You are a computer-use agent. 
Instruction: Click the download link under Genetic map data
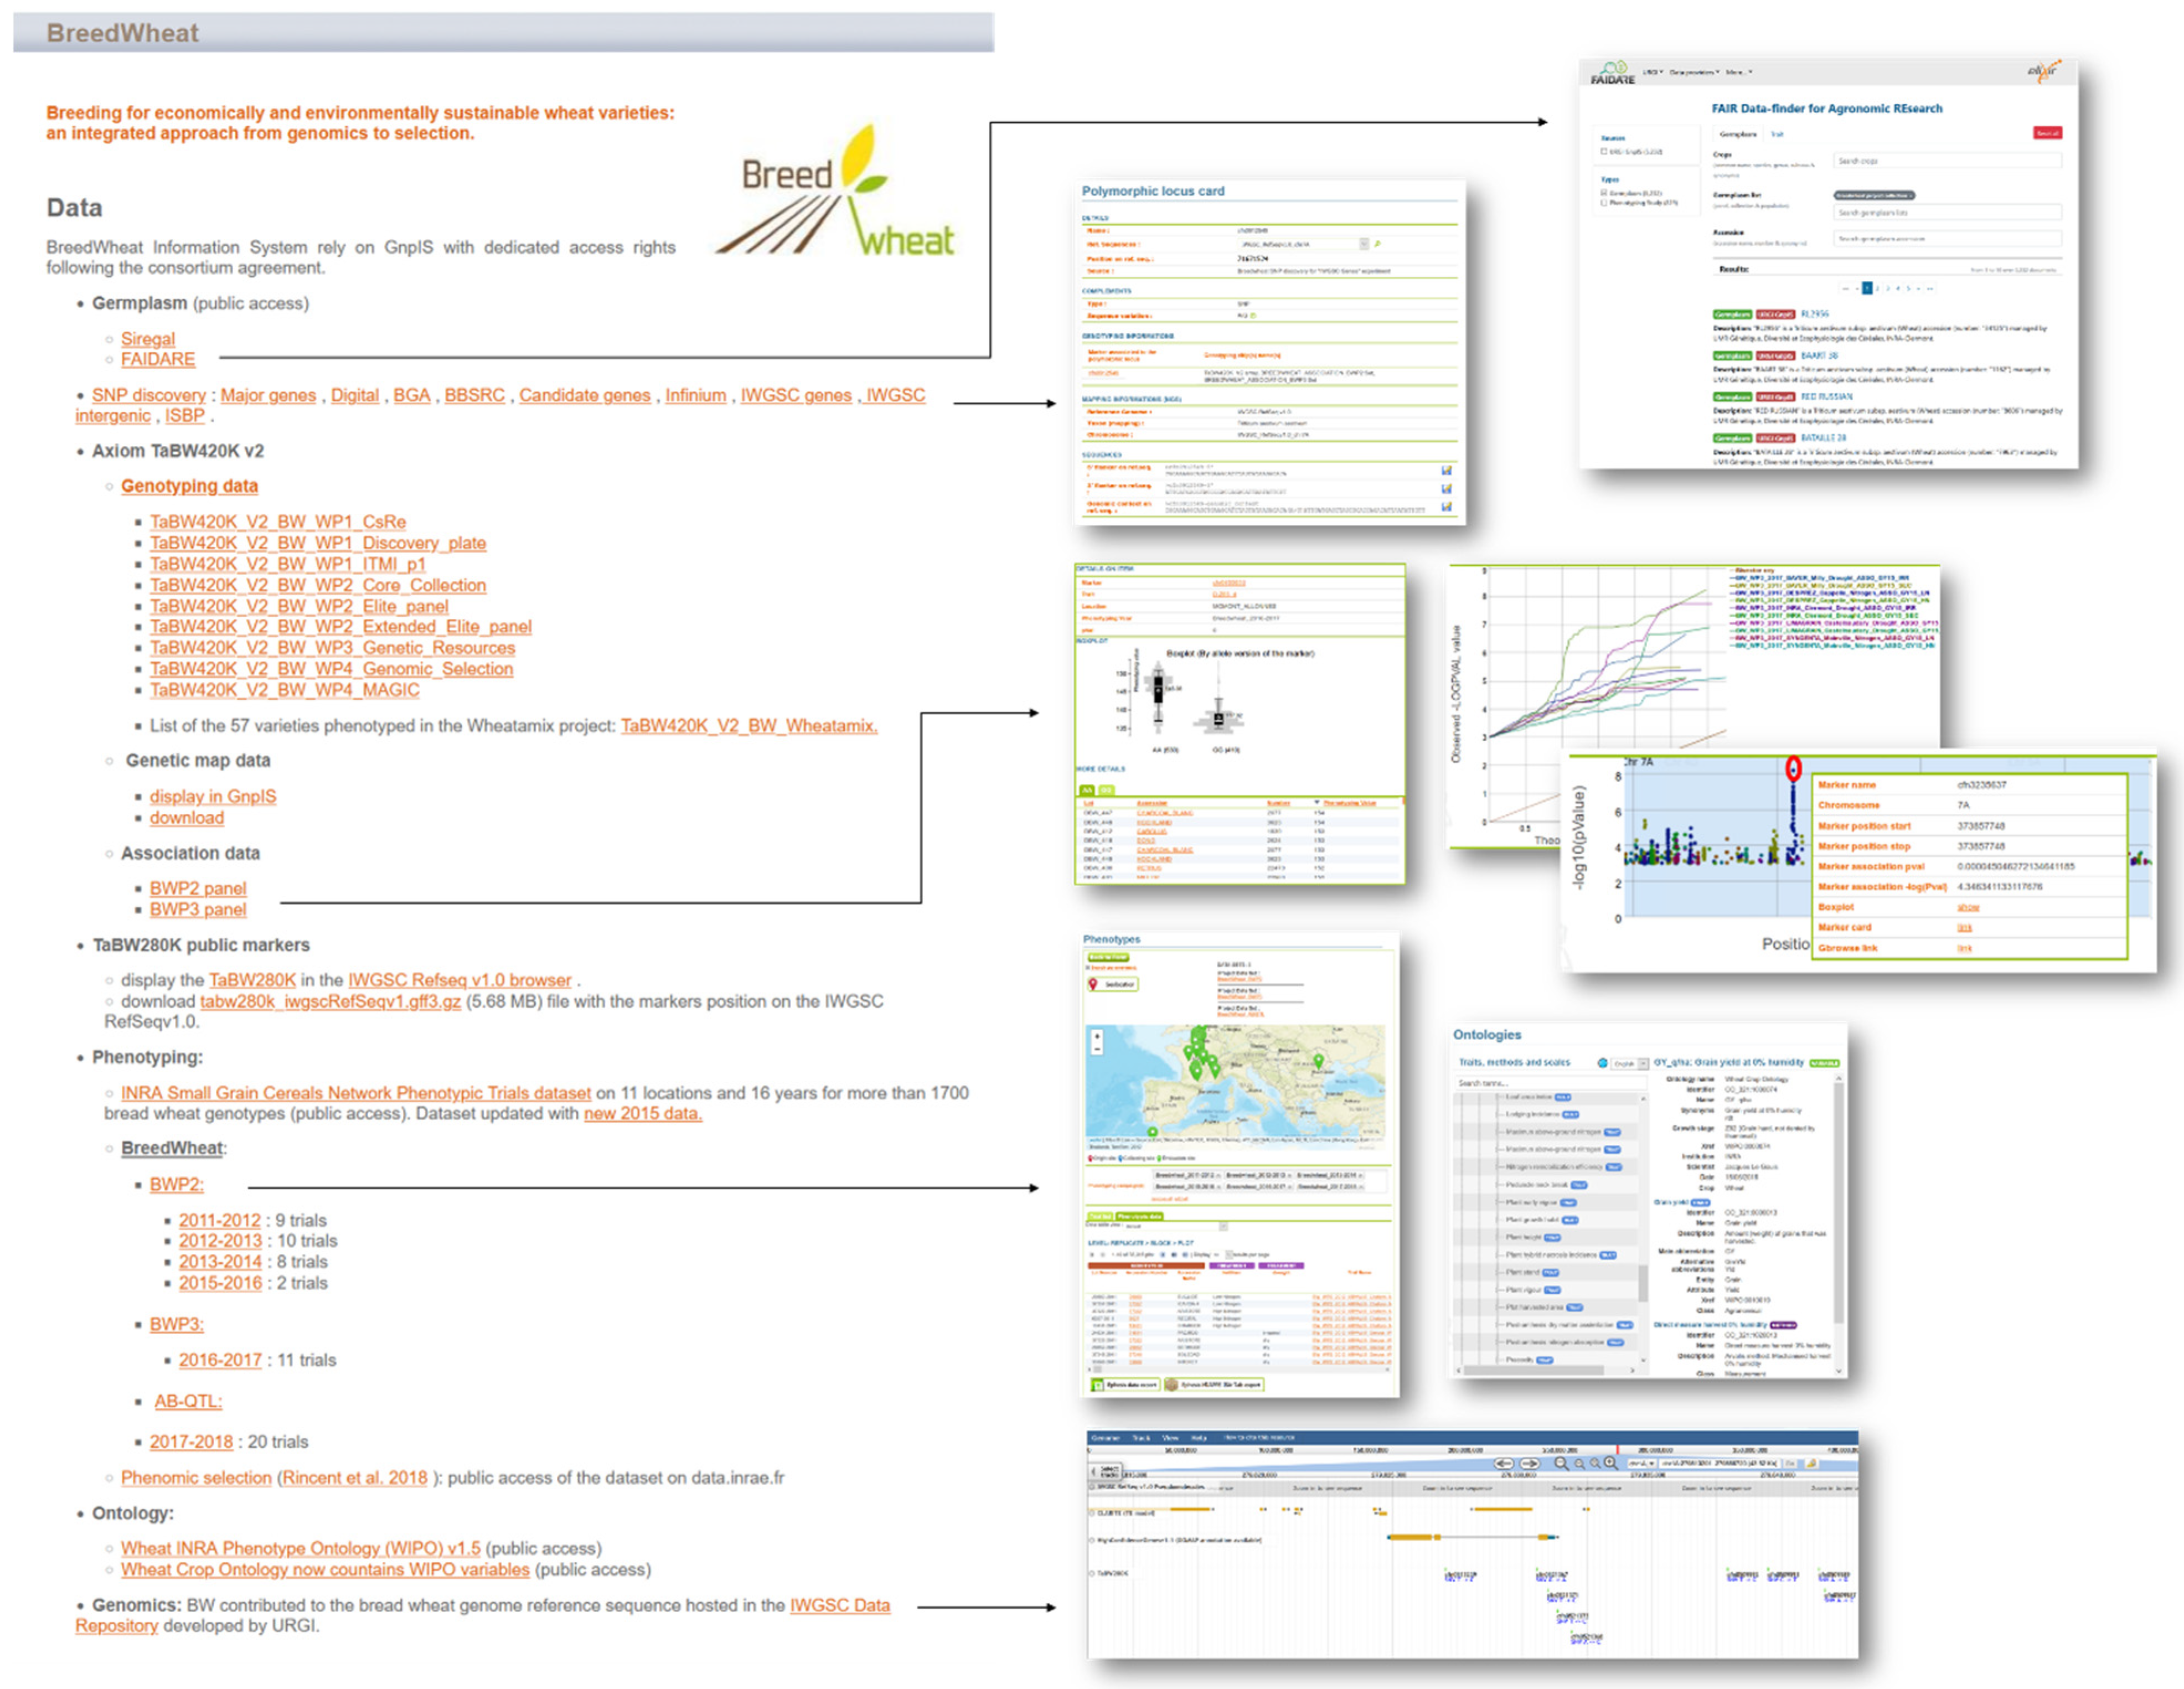tap(187, 817)
